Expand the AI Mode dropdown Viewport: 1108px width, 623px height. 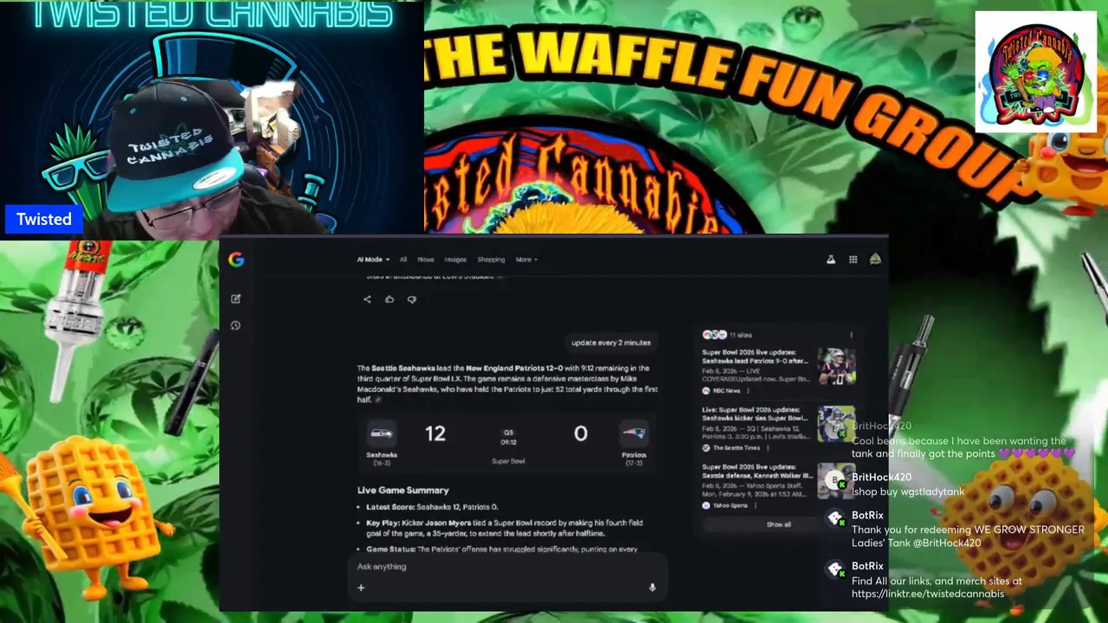coord(373,260)
